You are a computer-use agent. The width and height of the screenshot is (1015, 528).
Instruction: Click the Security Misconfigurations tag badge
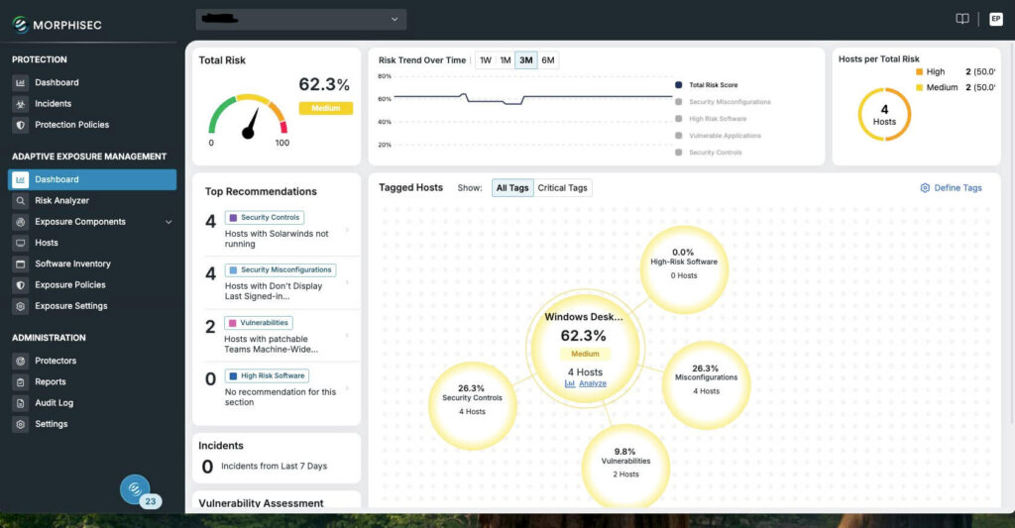point(281,269)
